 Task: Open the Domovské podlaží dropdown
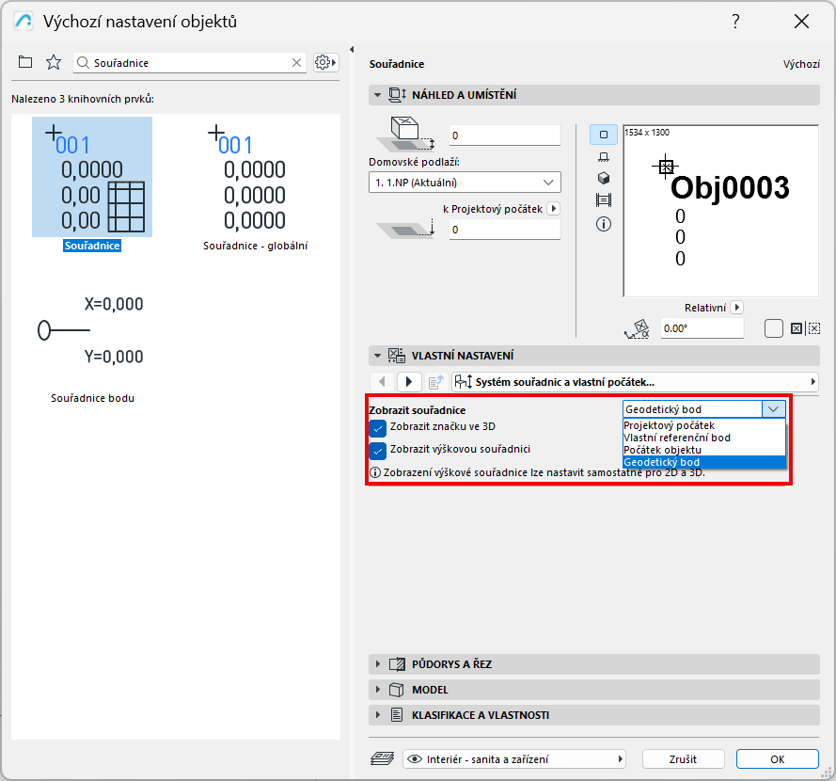click(x=465, y=183)
